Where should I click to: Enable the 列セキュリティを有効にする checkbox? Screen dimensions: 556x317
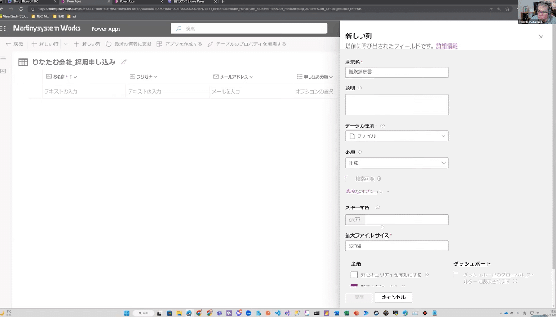click(x=354, y=274)
